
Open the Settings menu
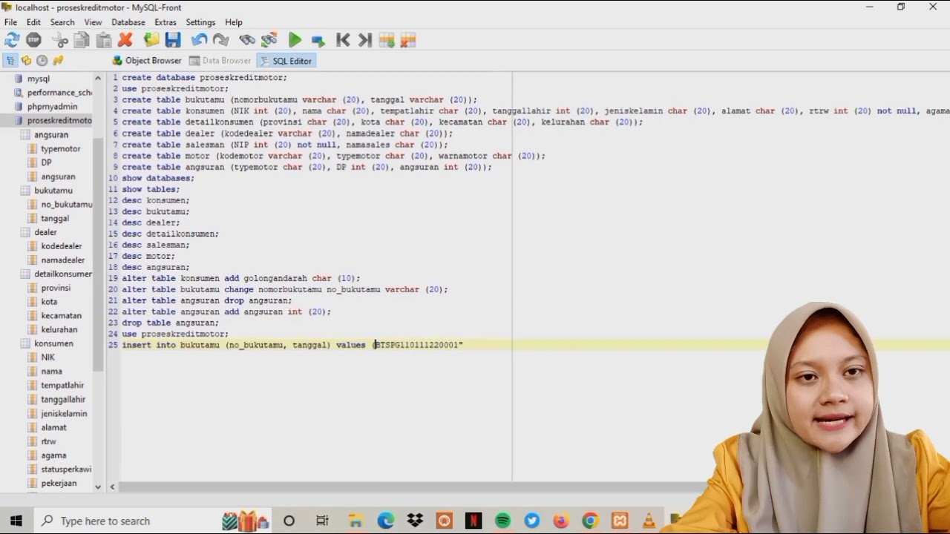click(200, 22)
